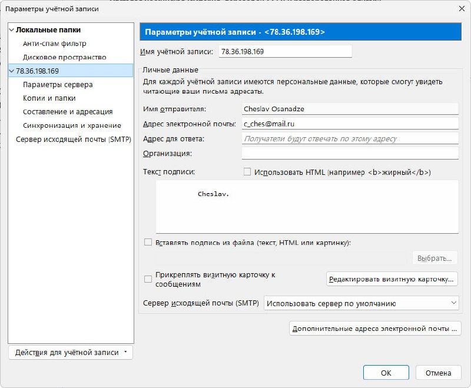Confirm changes with the OK button
Screen dimensions: 471x388
386,373
